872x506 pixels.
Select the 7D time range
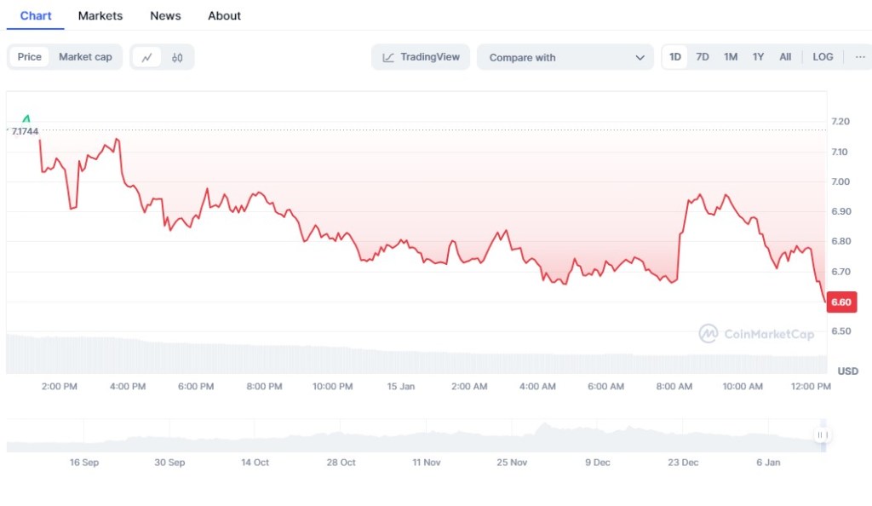pos(703,57)
